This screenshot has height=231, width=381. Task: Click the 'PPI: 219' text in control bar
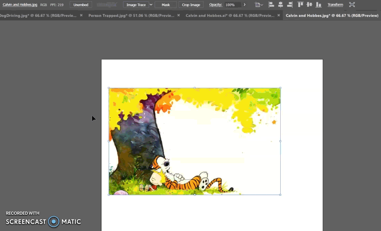[x=57, y=4]
